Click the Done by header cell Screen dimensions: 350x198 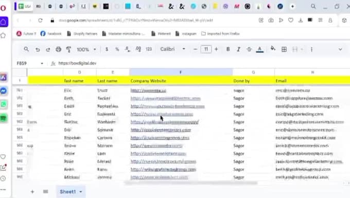[253, 81]
